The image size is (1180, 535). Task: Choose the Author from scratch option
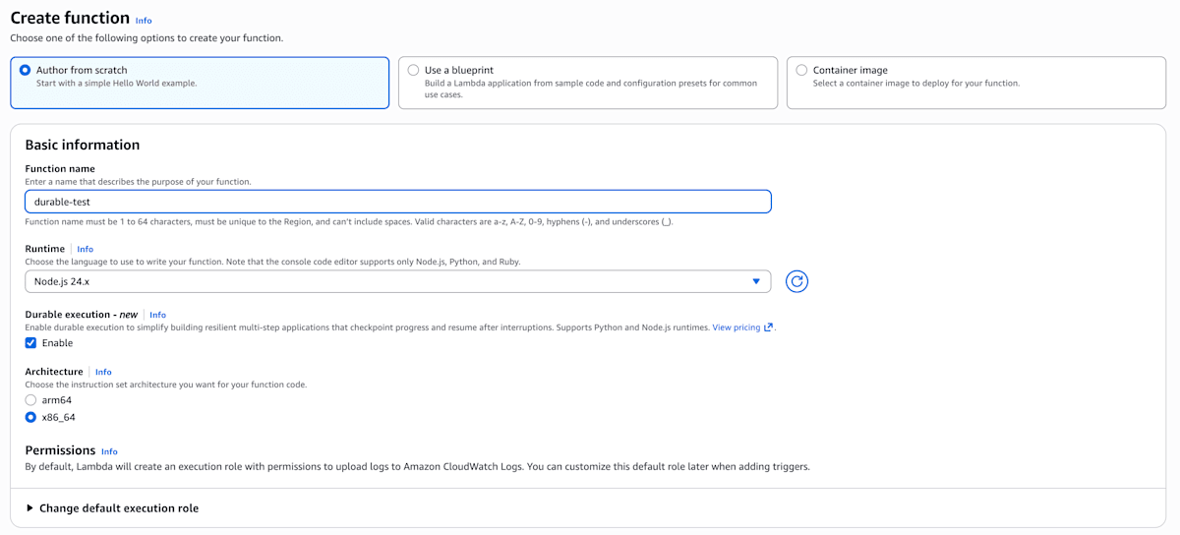pyautogui.click(x=25, y=70)
